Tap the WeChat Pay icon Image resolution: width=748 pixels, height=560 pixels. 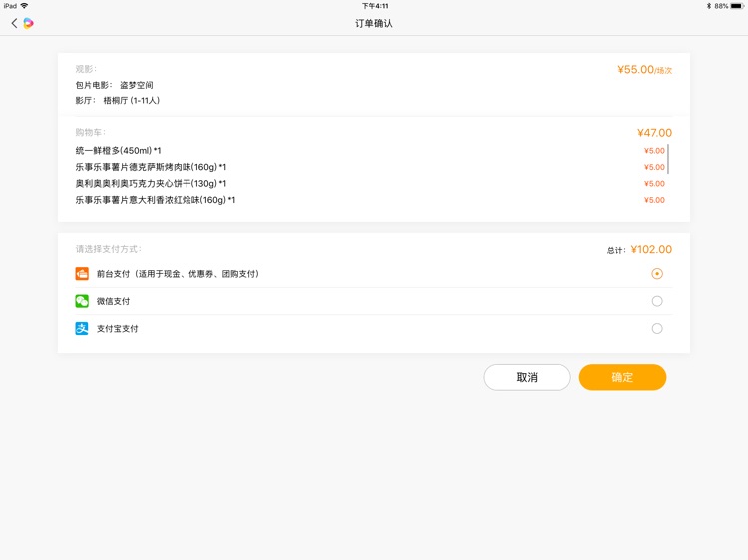(82, 301)
